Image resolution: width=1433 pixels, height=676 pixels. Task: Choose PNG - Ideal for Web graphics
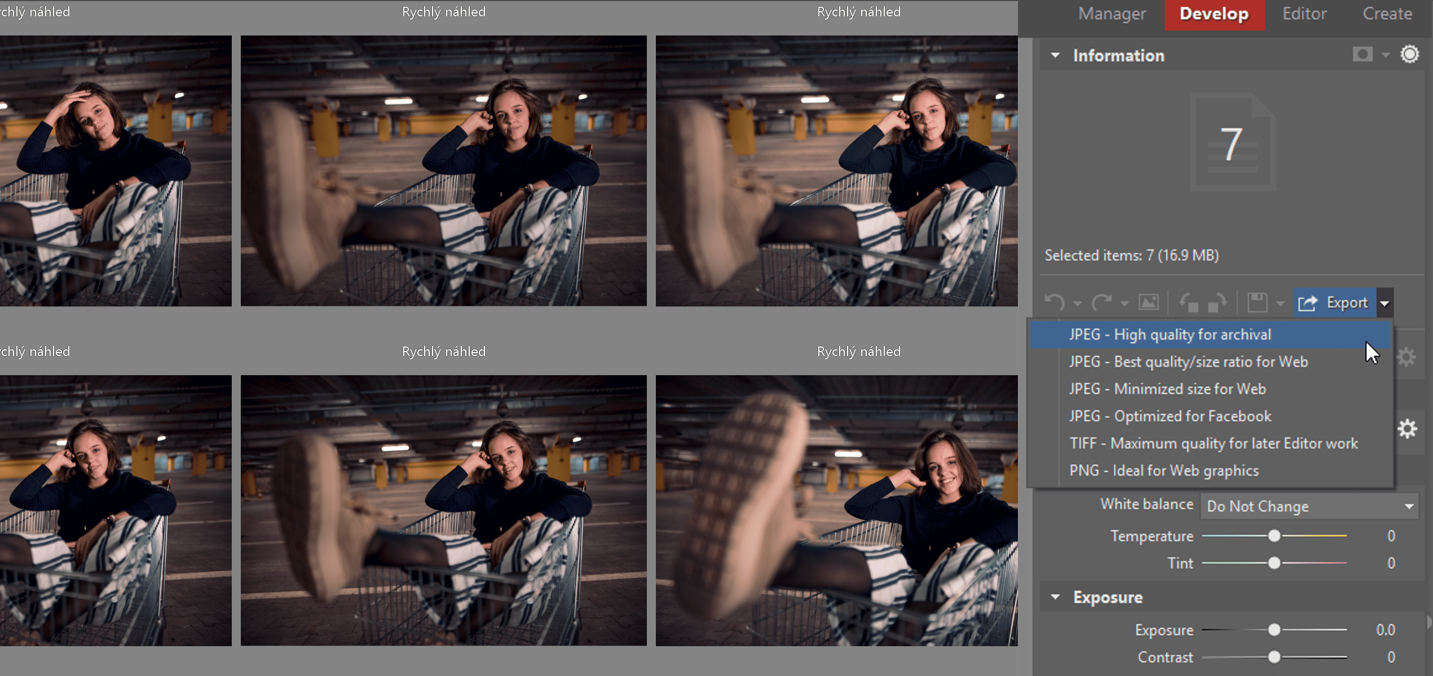point(1210,470)
